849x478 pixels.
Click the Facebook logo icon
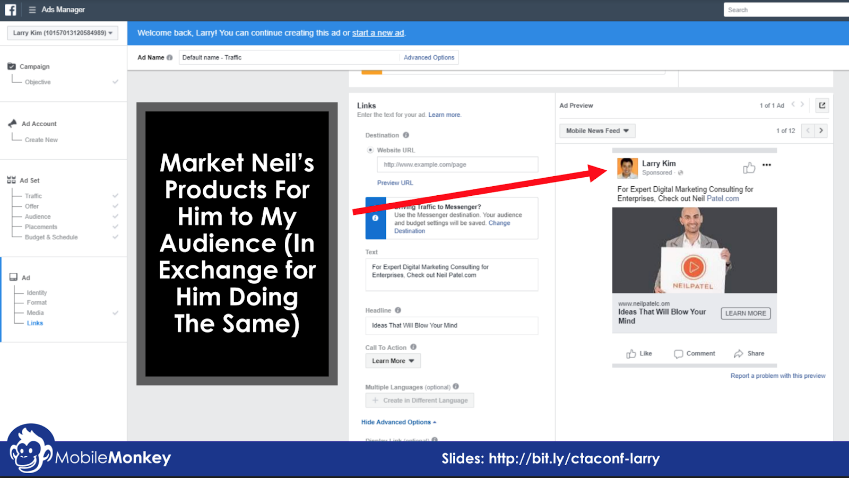[x=11, y=10]
